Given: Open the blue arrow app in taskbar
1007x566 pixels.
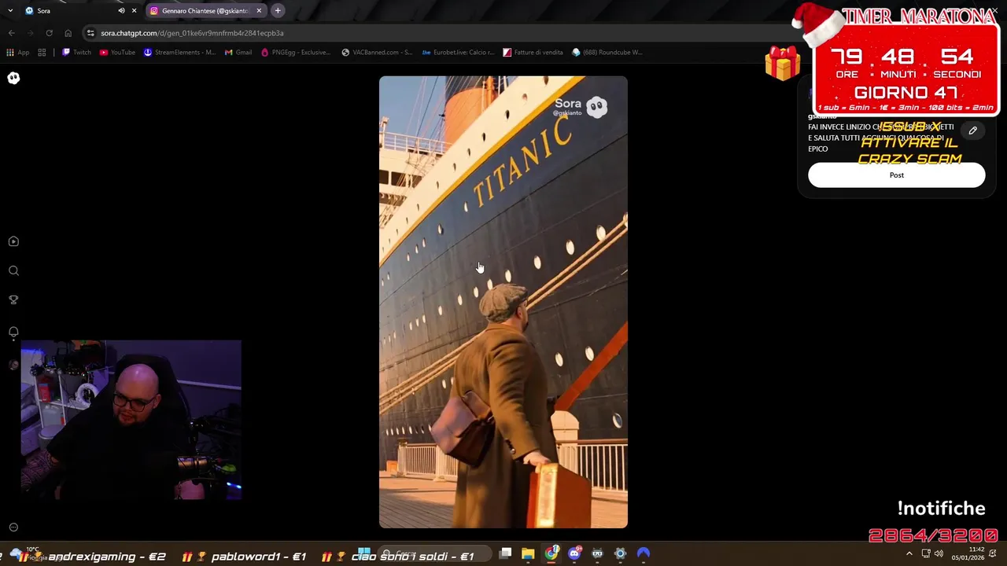Looking at the screenshot, I should [644, 553].
